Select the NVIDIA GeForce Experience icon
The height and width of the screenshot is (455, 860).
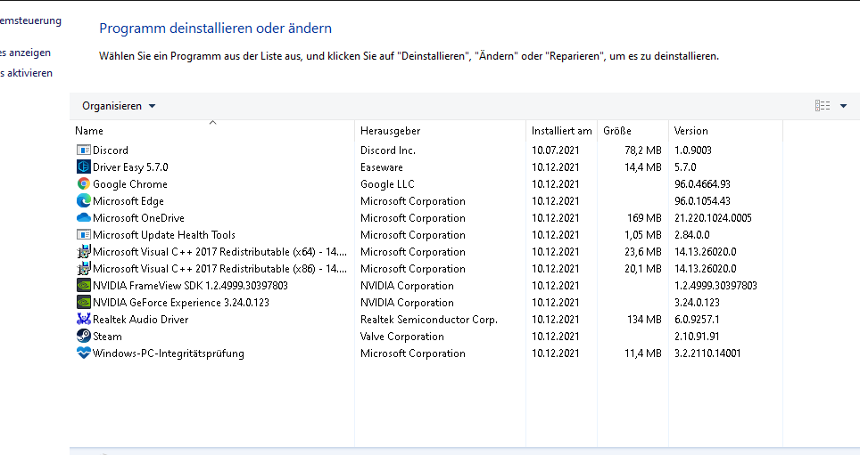coord(84,303)
